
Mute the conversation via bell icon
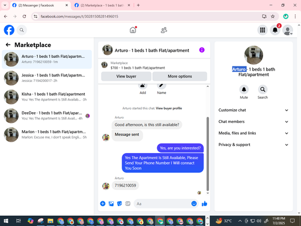(x=244, y=89)
